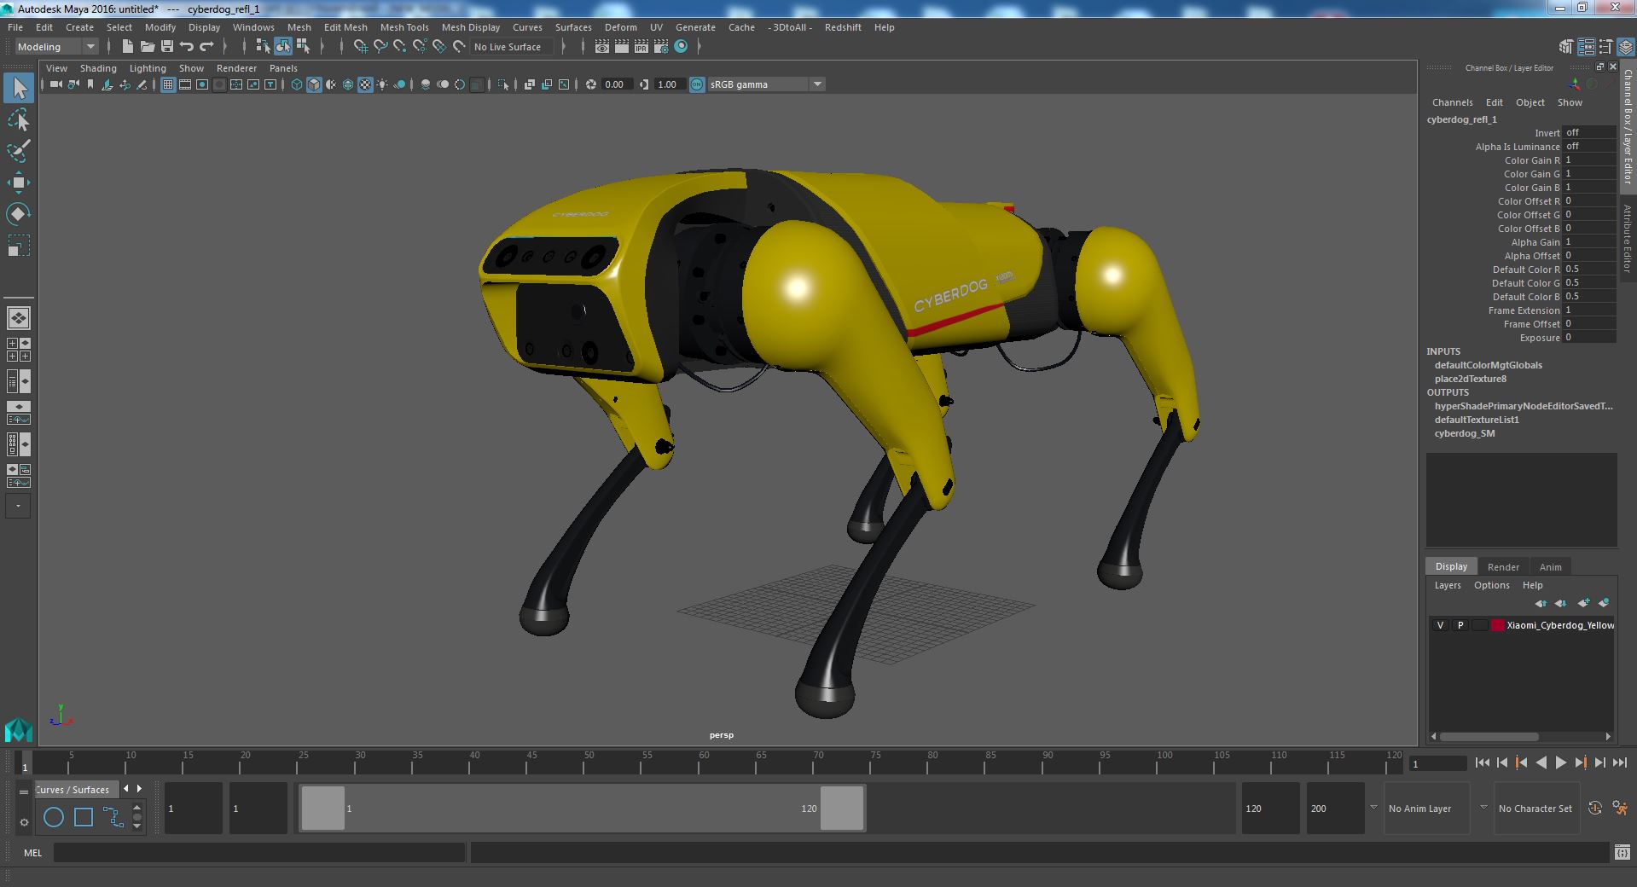
Task: Click the red layer color swatch
Action: click(x=1497, y=625)
